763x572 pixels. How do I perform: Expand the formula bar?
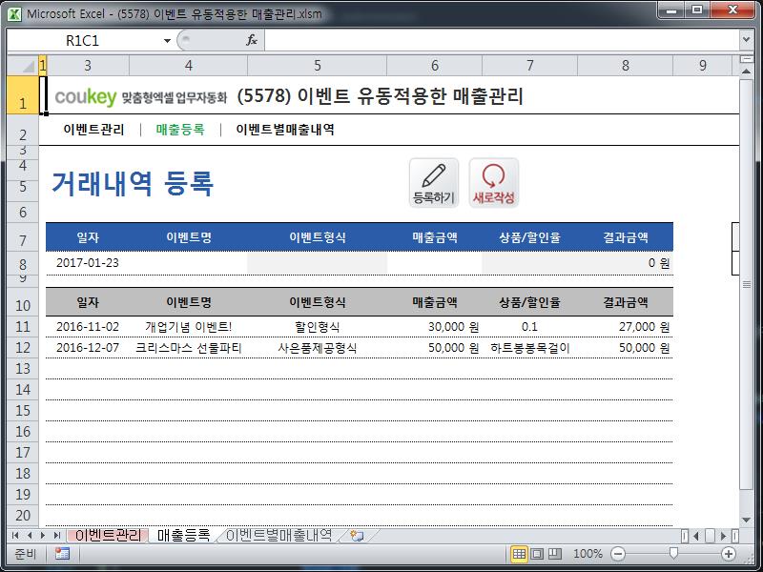click(746, 40)
